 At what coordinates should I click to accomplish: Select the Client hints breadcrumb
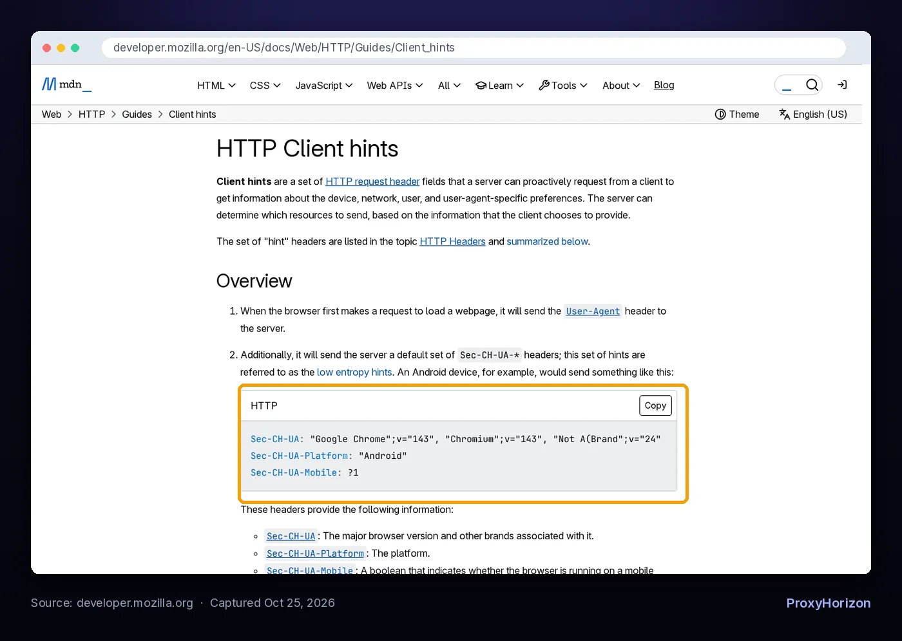click(192, 115)
